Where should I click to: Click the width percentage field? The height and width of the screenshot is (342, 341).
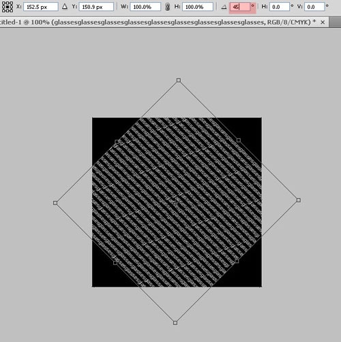145,7
